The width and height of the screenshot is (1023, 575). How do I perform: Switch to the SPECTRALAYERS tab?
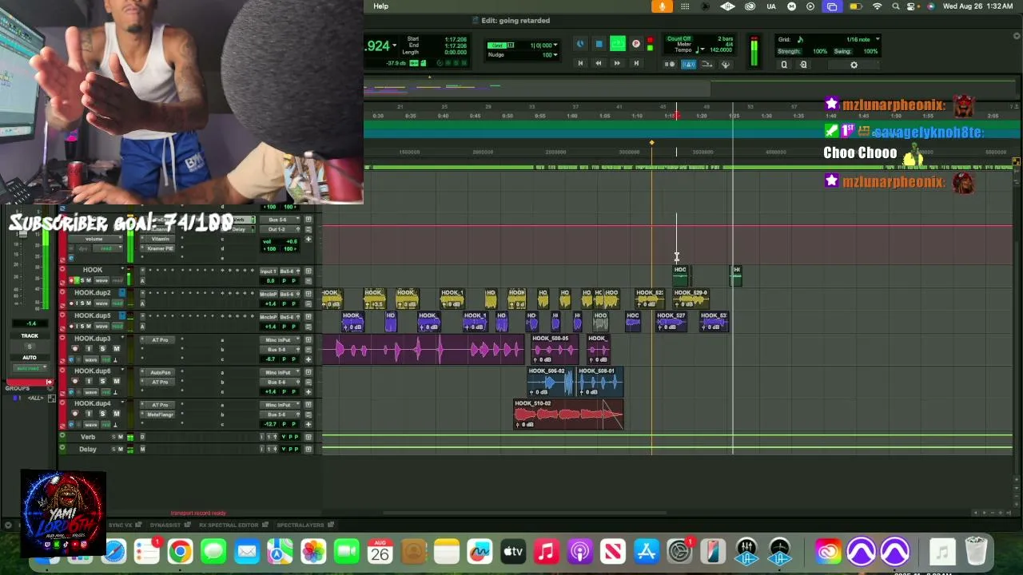pos(300,525)
